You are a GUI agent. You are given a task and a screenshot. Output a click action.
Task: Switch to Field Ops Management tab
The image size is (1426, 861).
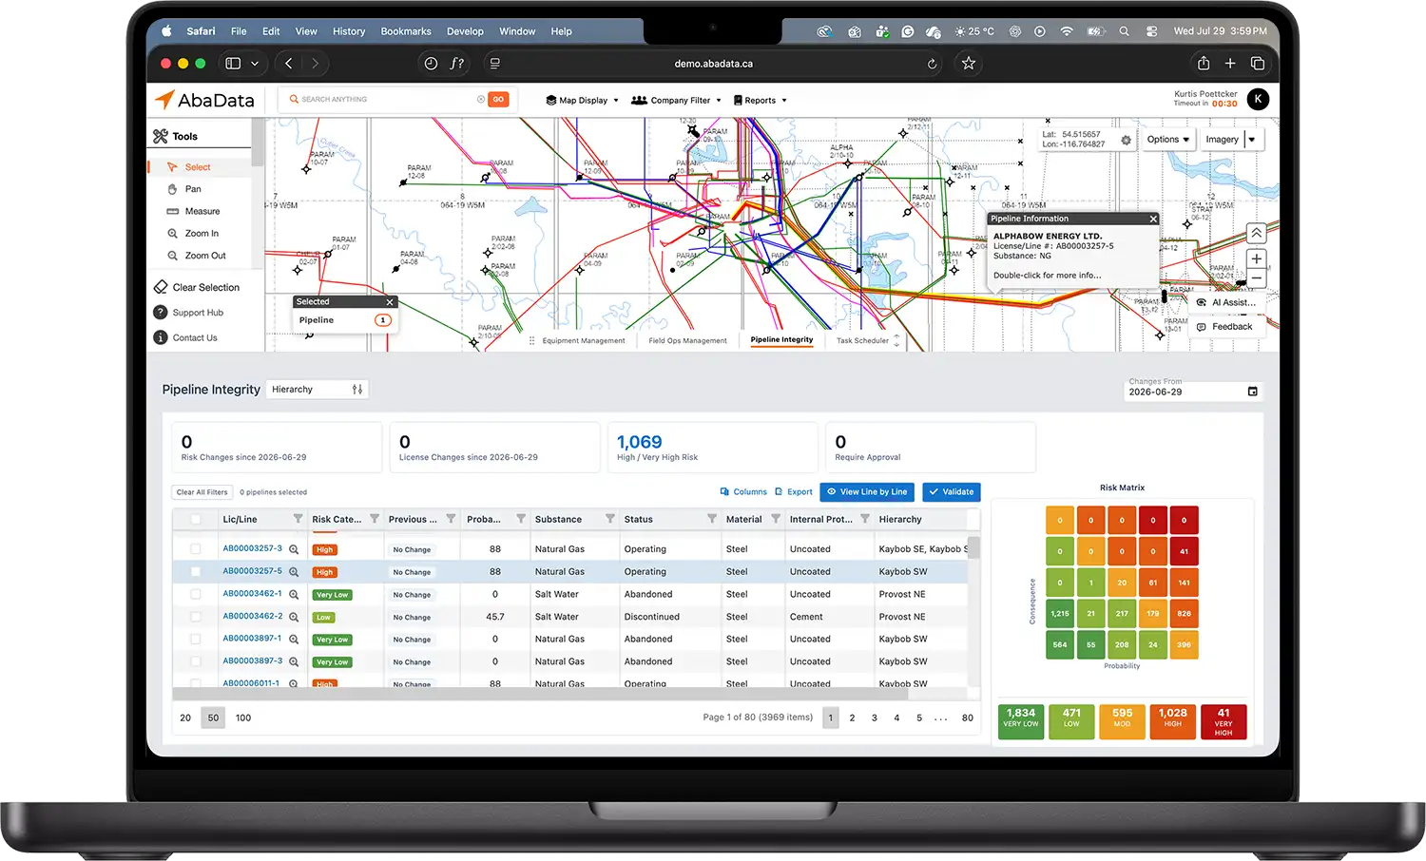(x=687, y=340)
